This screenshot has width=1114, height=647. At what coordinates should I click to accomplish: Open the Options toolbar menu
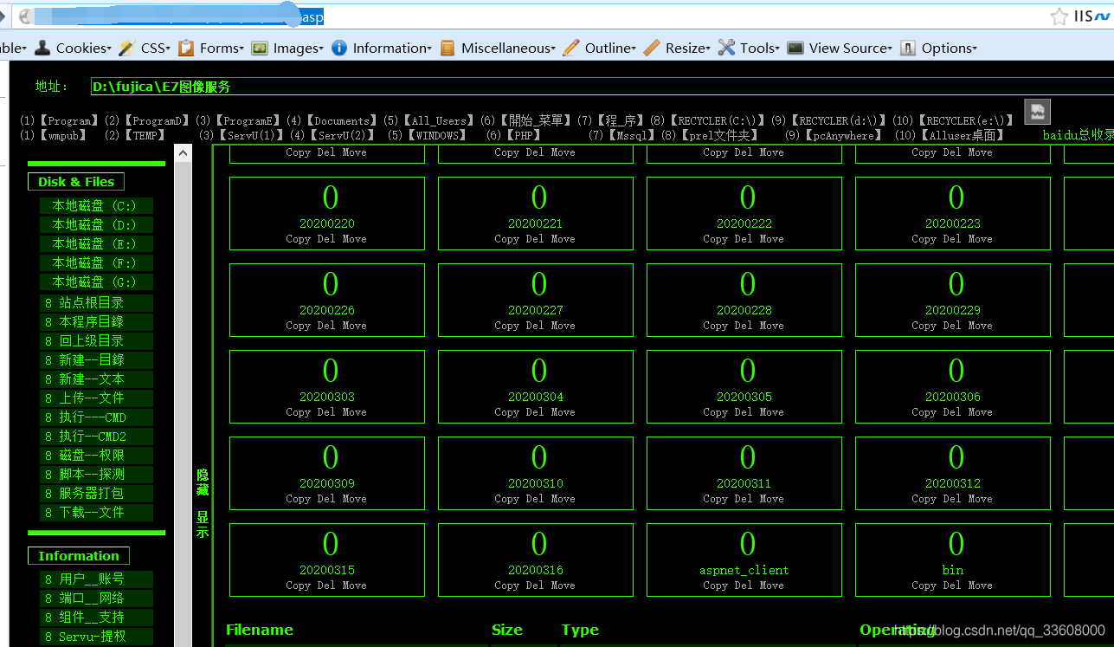[938, 48]
